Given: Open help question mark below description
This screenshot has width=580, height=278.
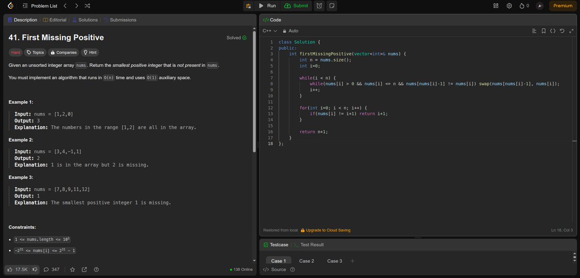Looking at the screenshot, I should tap(96, 269).
